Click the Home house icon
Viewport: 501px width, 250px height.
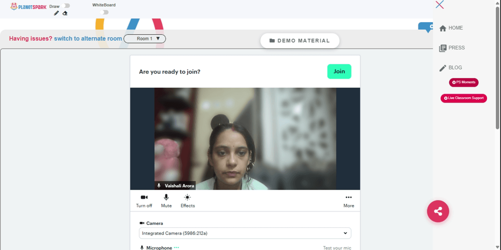tap(442, 29)
